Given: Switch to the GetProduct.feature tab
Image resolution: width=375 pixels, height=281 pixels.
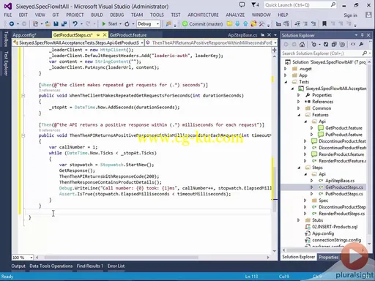Looking at the screenshot, I should pyautogui.click(x=128, y=35).
